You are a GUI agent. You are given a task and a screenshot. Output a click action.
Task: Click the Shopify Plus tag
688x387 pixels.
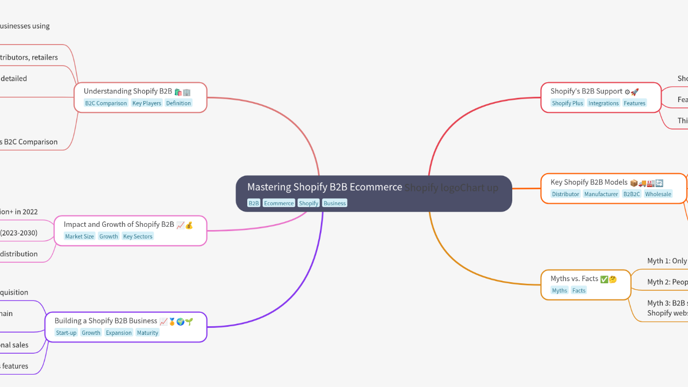pyautogui.click(x=568, y=103)
